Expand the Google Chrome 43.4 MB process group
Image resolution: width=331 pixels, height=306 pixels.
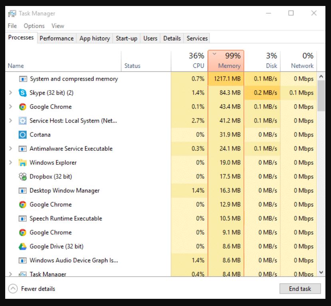click(x=10, y=107)
